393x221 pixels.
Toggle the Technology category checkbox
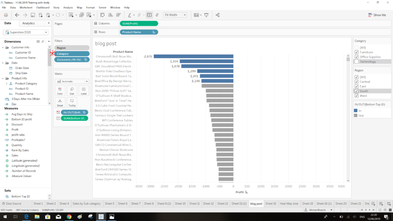click(357, 62)
